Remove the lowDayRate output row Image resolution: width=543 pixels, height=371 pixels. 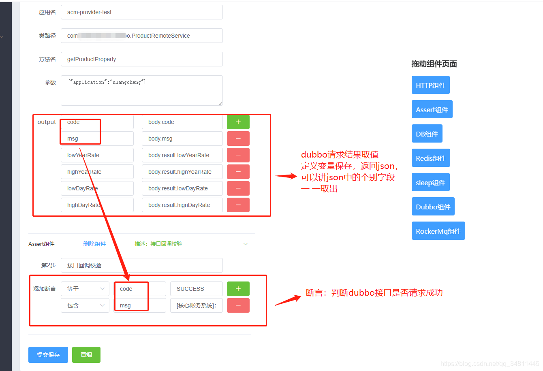pyautogui.click(x=238, y=188)
